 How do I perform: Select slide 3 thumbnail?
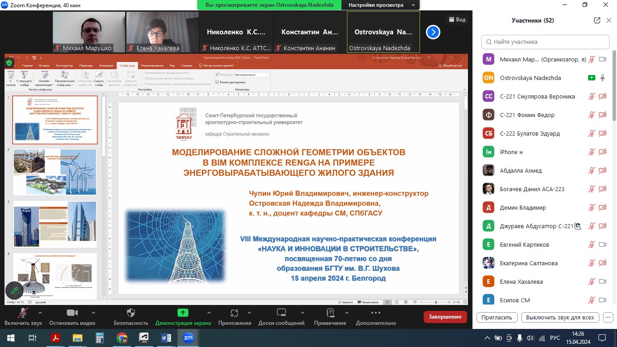click(x=55, y=224)
